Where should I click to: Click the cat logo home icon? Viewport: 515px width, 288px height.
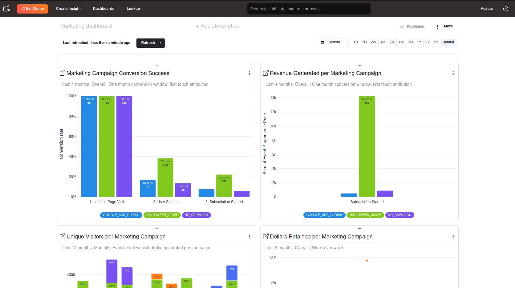point(6,9)
